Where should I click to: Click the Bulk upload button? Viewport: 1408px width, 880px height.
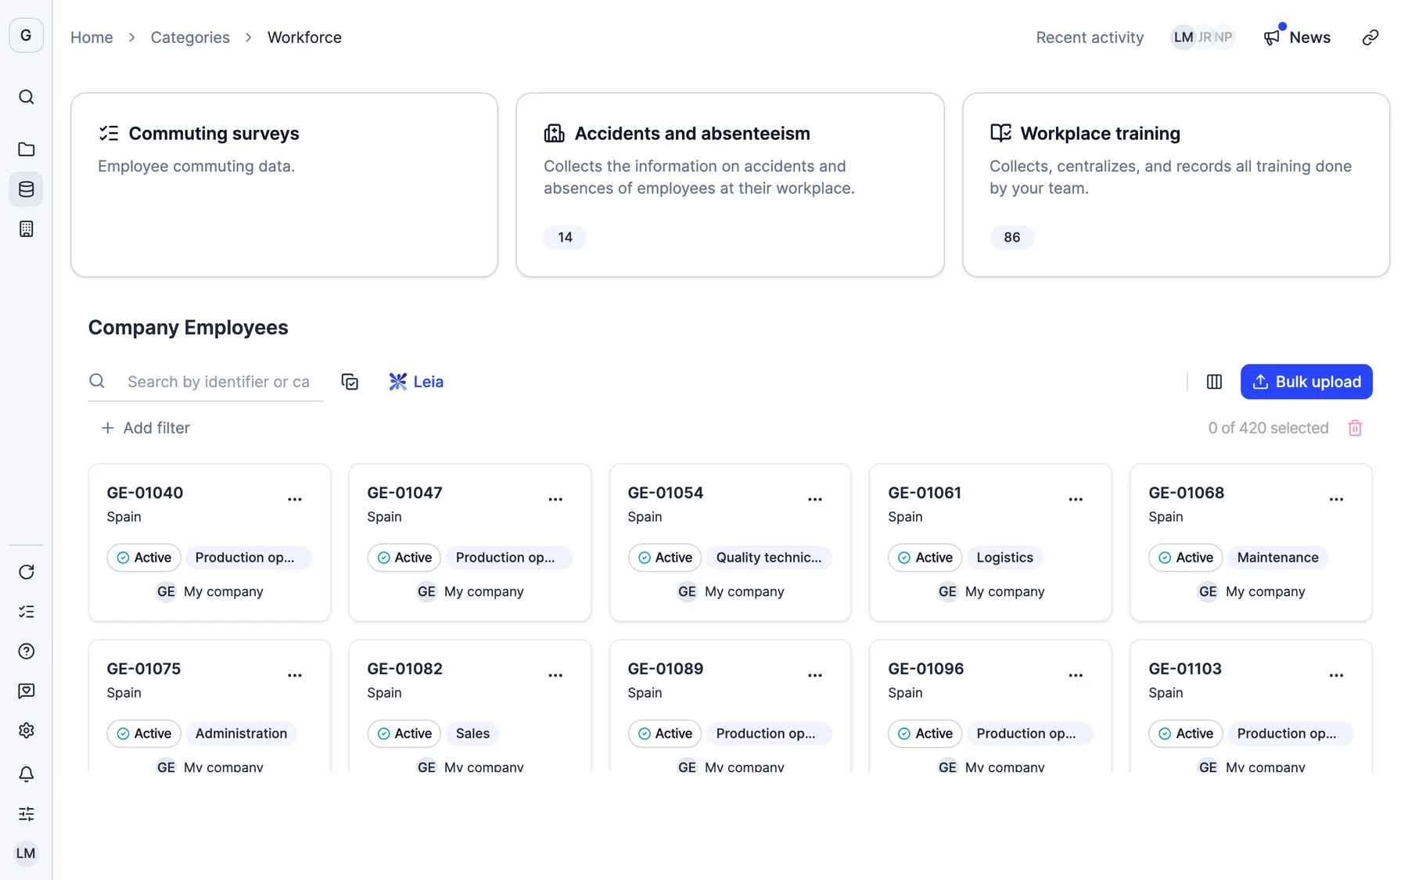pyautogui.click(x=1306, y=382)
